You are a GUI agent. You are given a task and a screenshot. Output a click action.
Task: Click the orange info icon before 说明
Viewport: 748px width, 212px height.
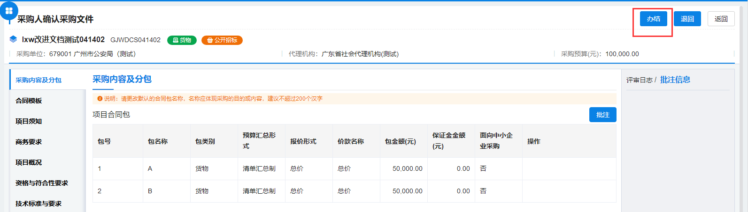tap(100, 99)
